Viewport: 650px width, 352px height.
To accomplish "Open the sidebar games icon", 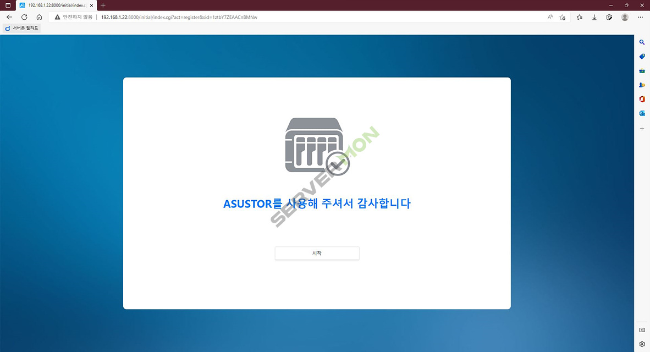I will [x=642, y=85].
